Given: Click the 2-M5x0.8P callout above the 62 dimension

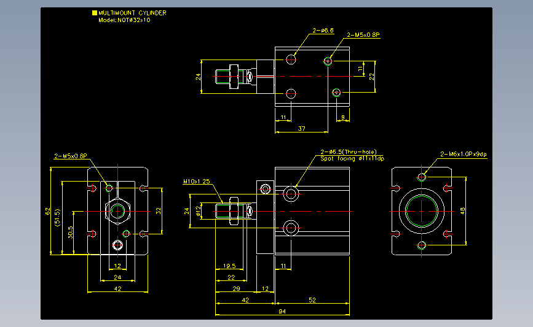Looking at the screenshot, I should [71, 156].
